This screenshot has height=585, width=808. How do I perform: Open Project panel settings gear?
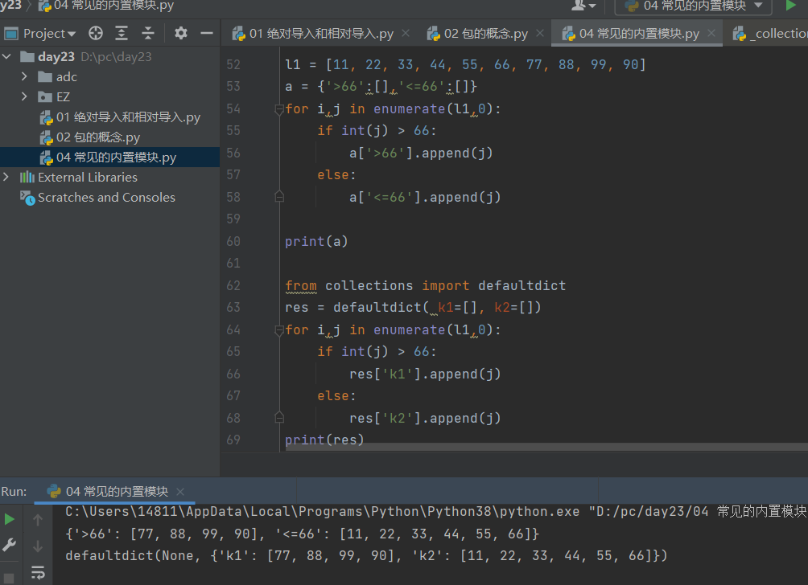(x=181, y=33)
